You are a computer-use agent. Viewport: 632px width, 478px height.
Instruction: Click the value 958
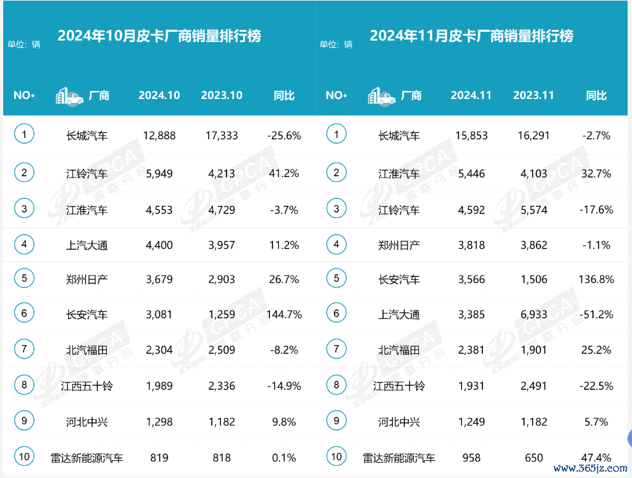click(x=471, y=458)
